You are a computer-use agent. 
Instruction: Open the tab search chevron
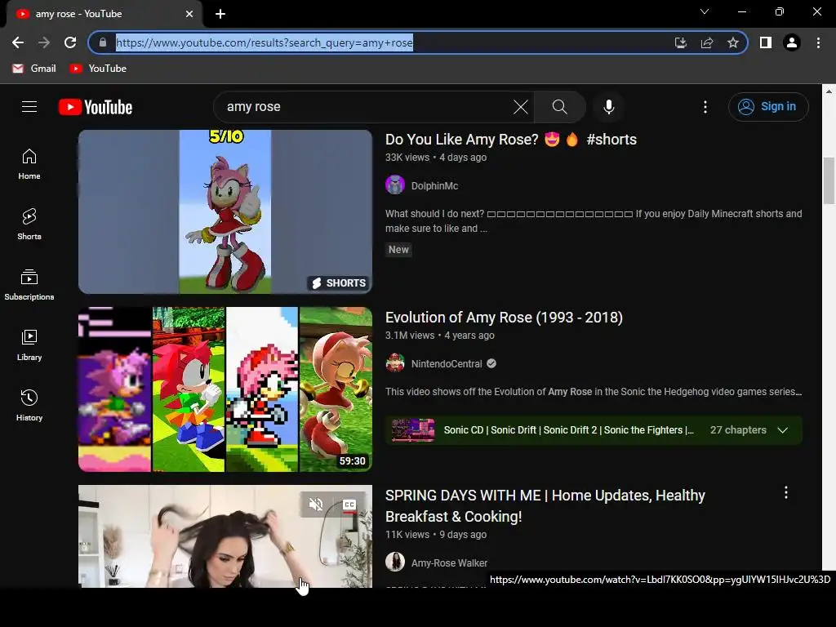[705, 11]
